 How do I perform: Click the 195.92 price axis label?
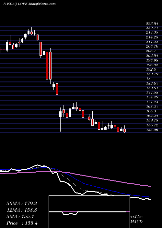152,65
